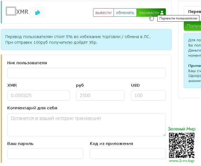Click the user icon on the перевести button
The height and width of the screenshot is (166, 201).
(162, 13)
